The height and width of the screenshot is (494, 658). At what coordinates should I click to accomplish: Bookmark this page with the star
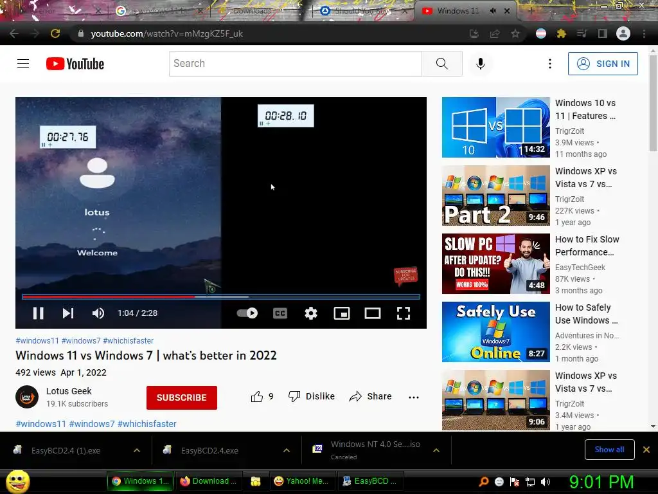pos(515,33)
